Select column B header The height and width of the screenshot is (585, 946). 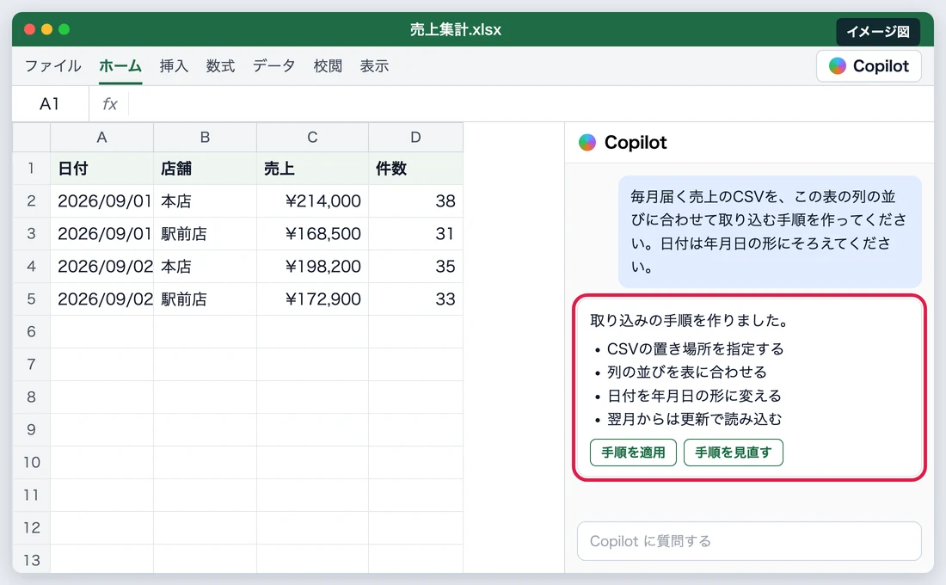[x=206, y=137]
